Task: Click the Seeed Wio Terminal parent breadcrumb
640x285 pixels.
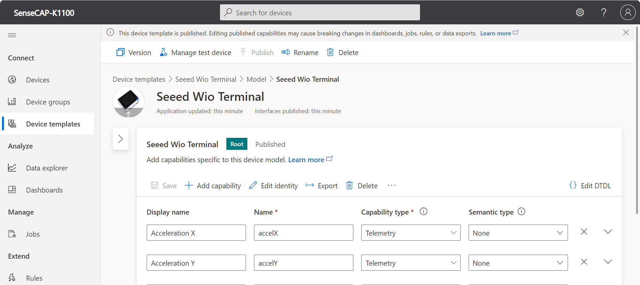Action: coord(206,79)
